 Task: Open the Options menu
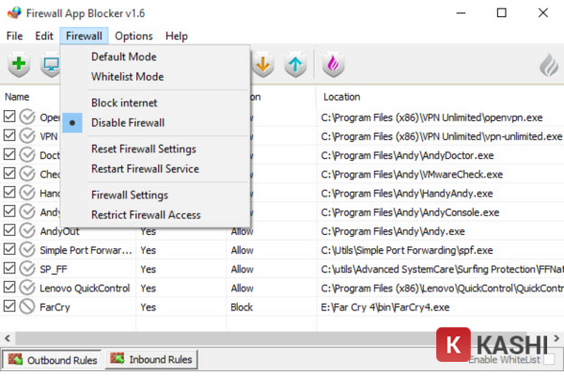[133, 36]
